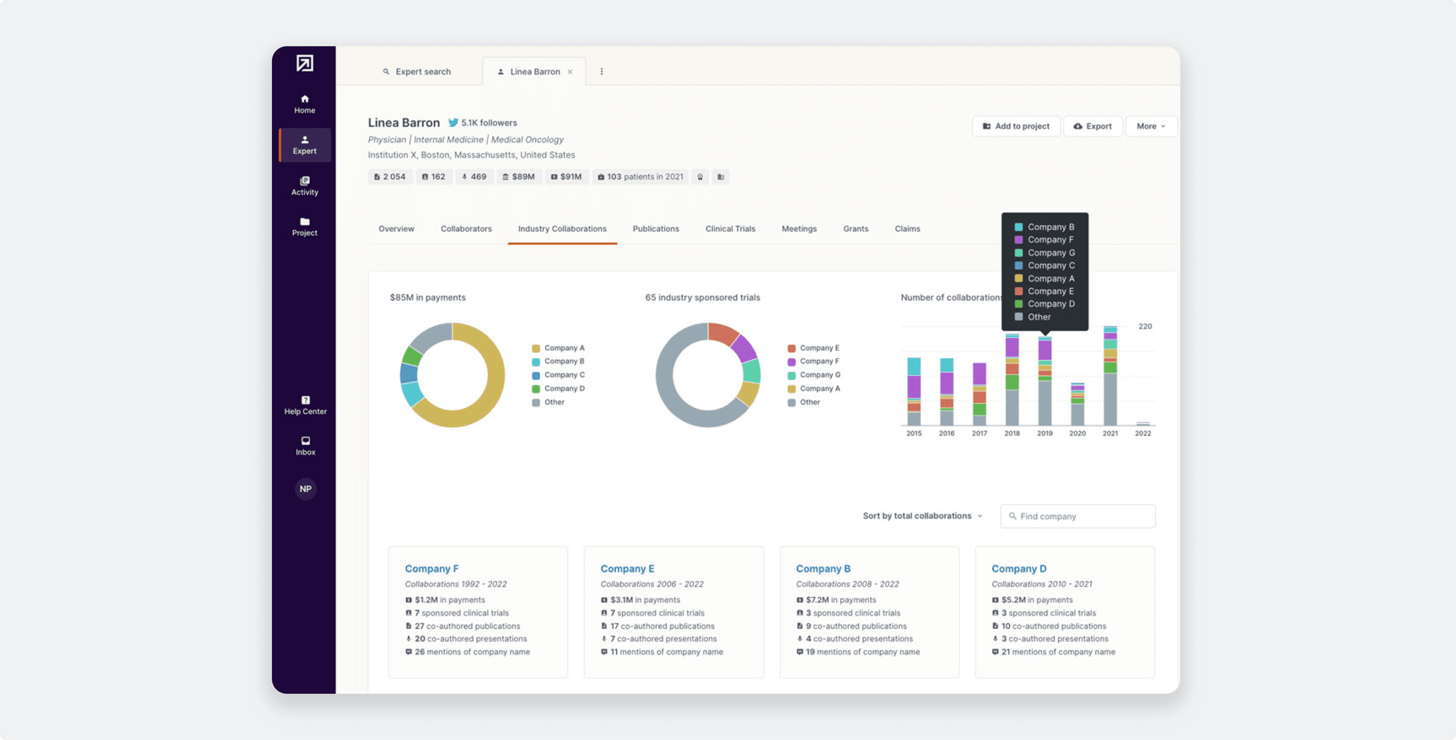Open the Company E card link
The image size is (1456, 740).
627,569
